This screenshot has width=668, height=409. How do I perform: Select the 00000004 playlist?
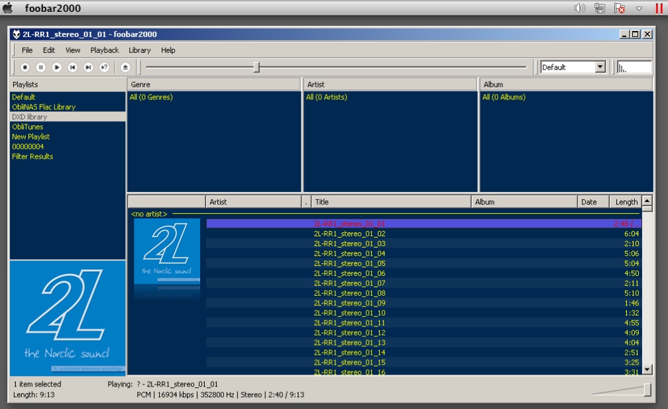click(x=68, y=146)
